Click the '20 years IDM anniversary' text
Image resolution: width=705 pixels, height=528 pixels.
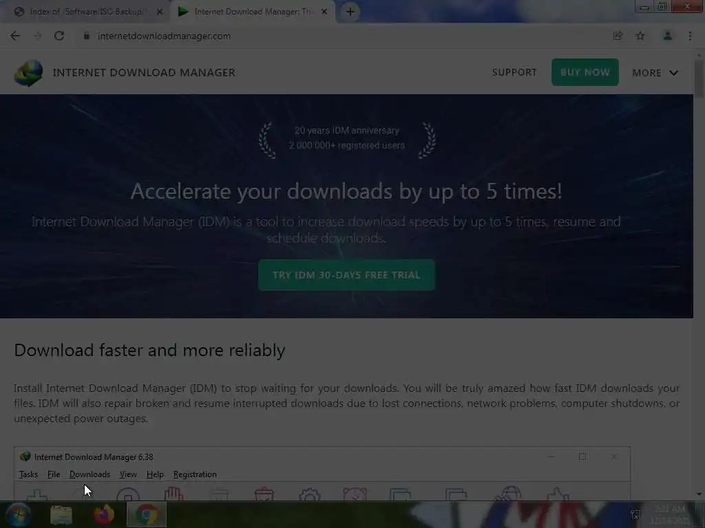347,130
